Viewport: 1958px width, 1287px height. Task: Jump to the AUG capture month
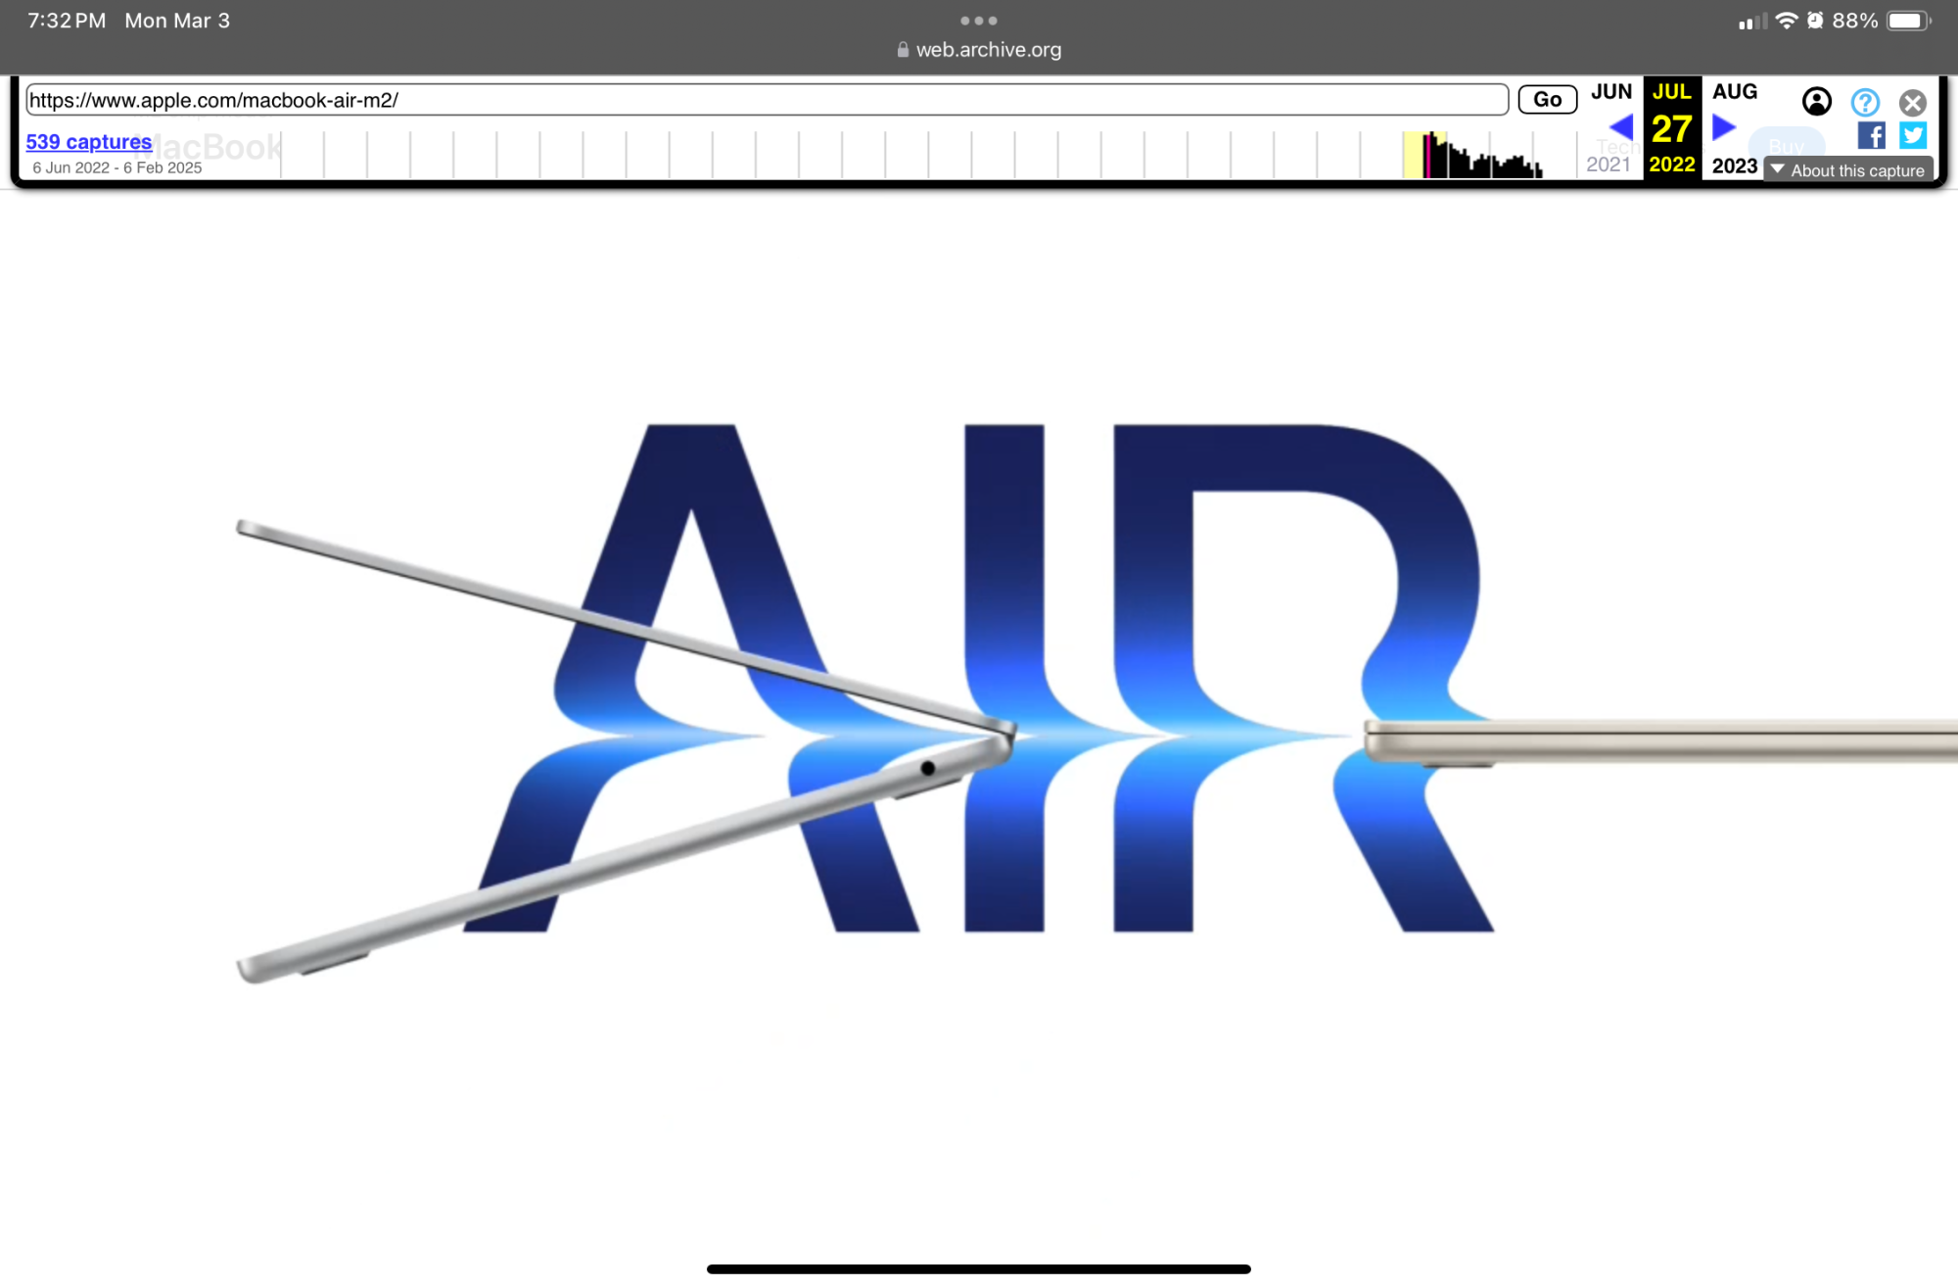(1734, 92)
